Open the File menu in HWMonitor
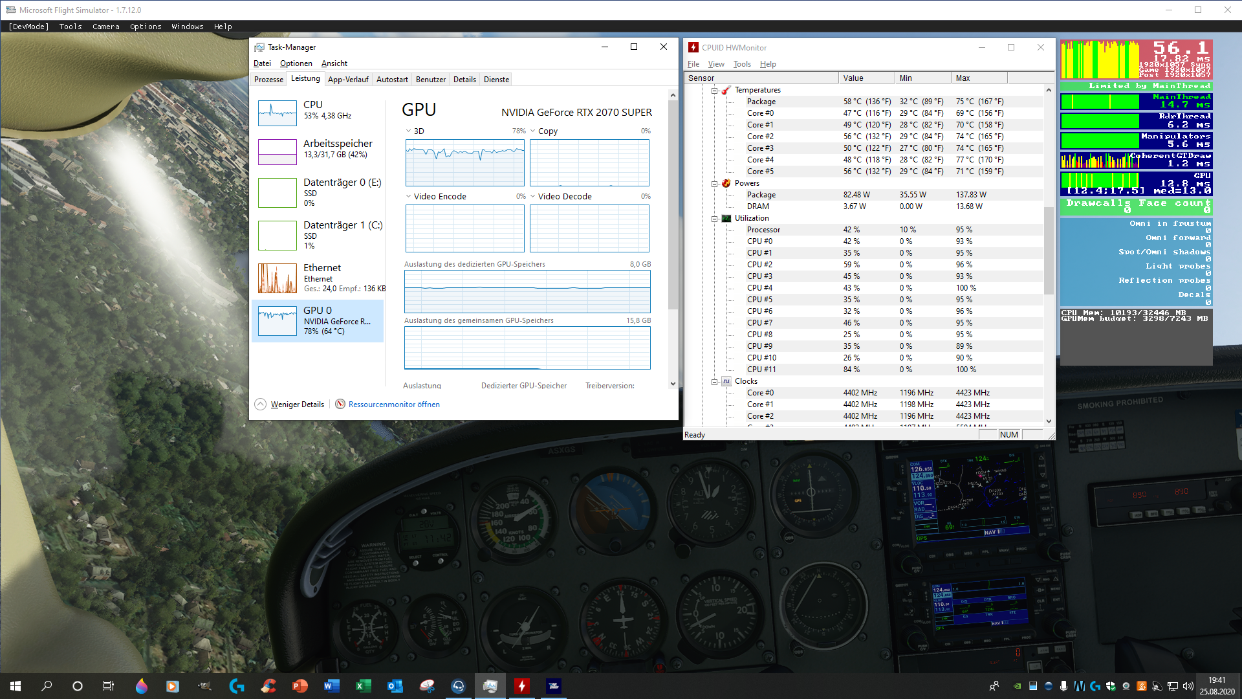 693,64
